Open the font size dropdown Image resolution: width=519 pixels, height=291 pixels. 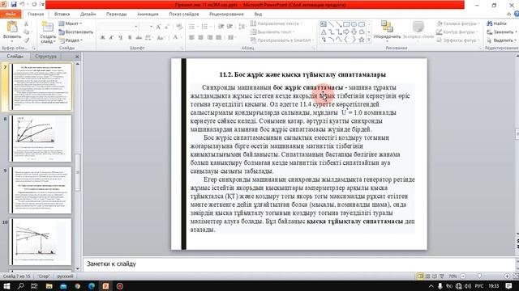coord(152,27)
